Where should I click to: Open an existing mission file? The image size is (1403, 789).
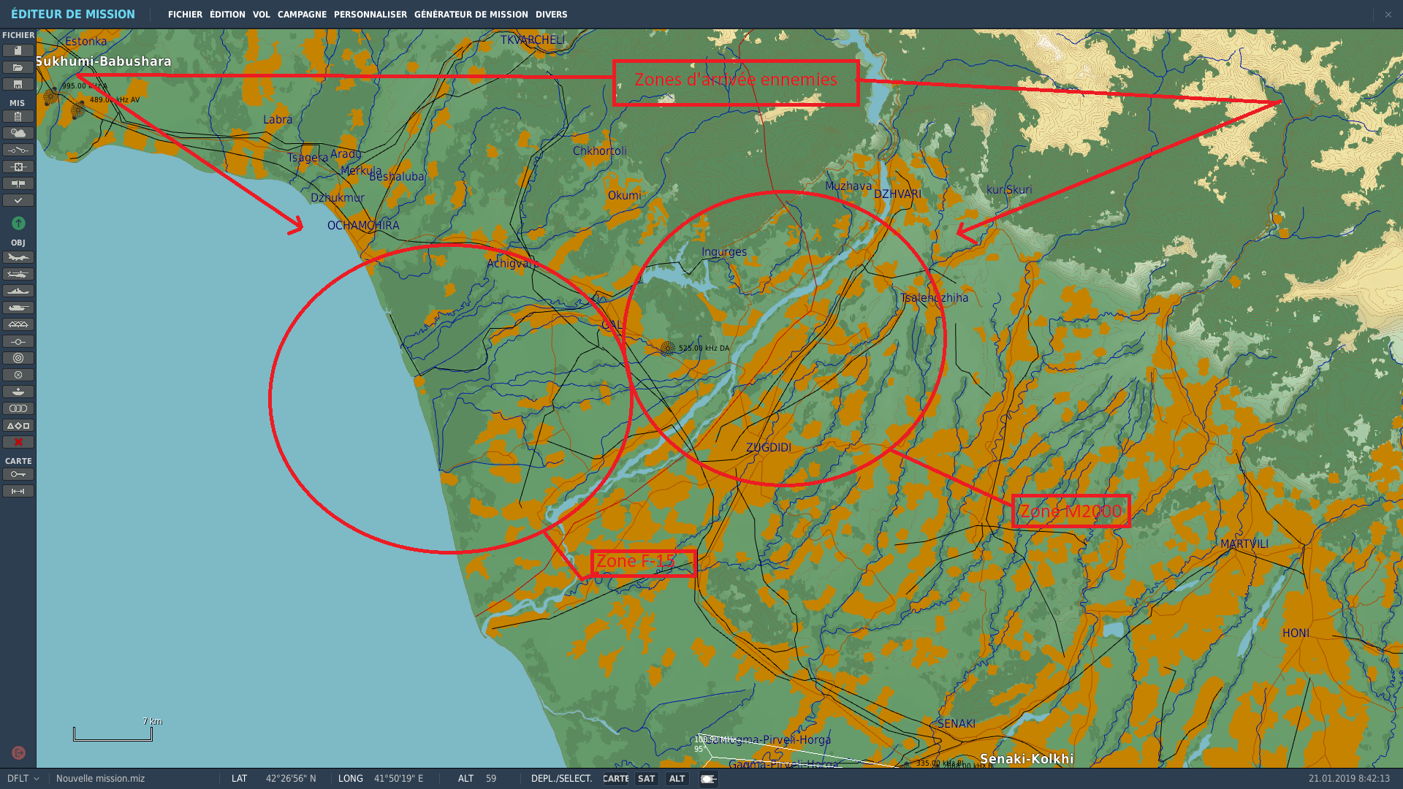coord(18,67)
